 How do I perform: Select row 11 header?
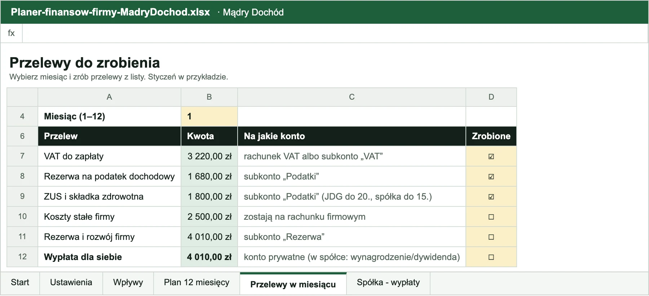22,237
